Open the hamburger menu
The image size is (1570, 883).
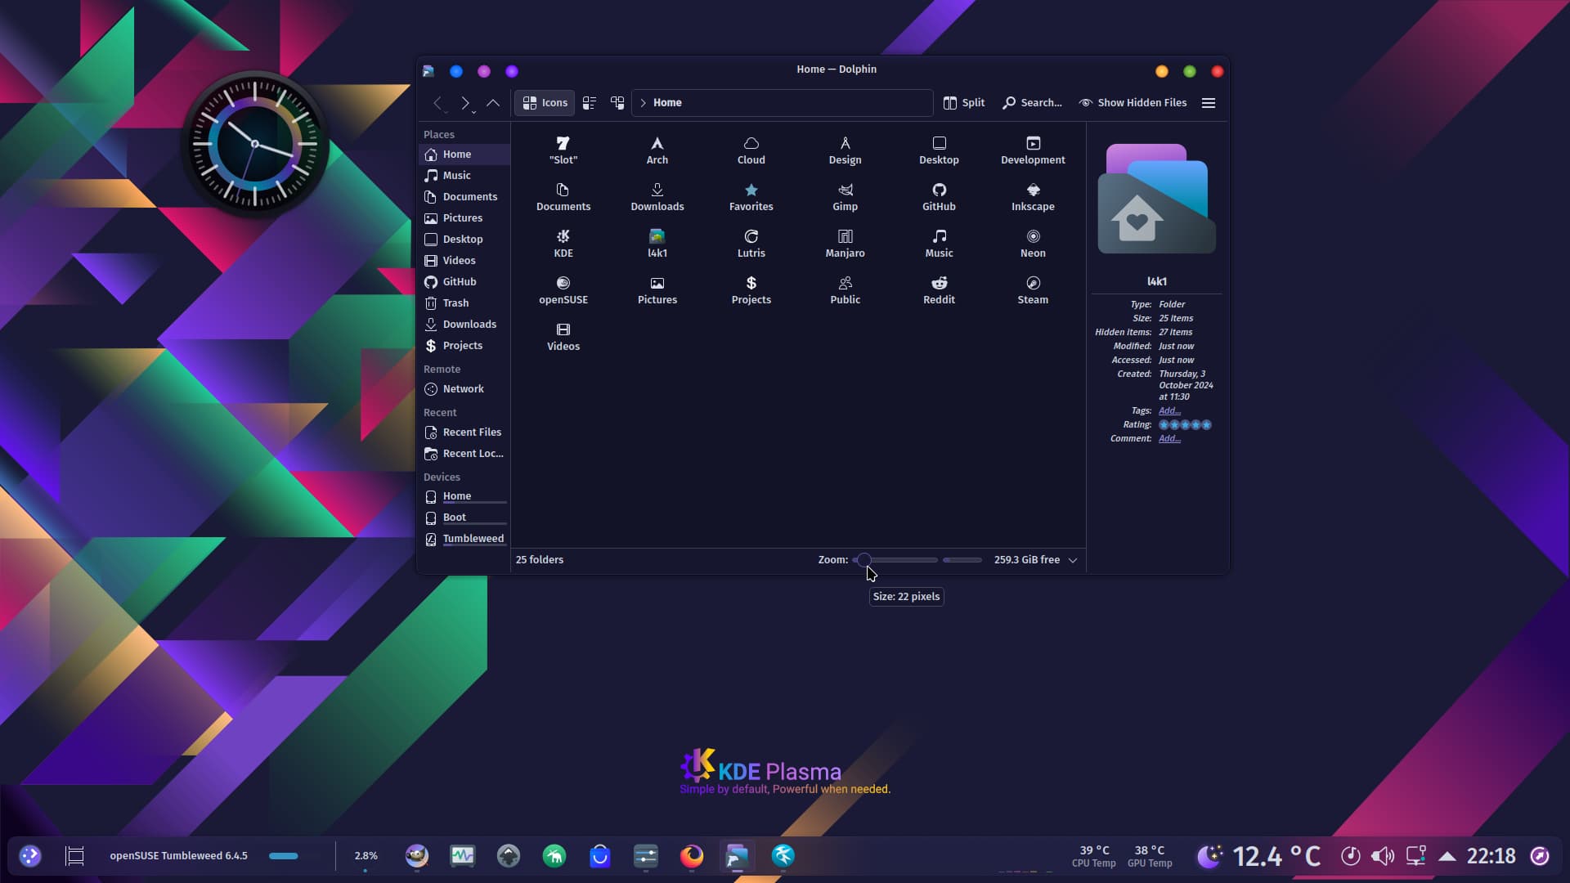[x=1209, y=103]
